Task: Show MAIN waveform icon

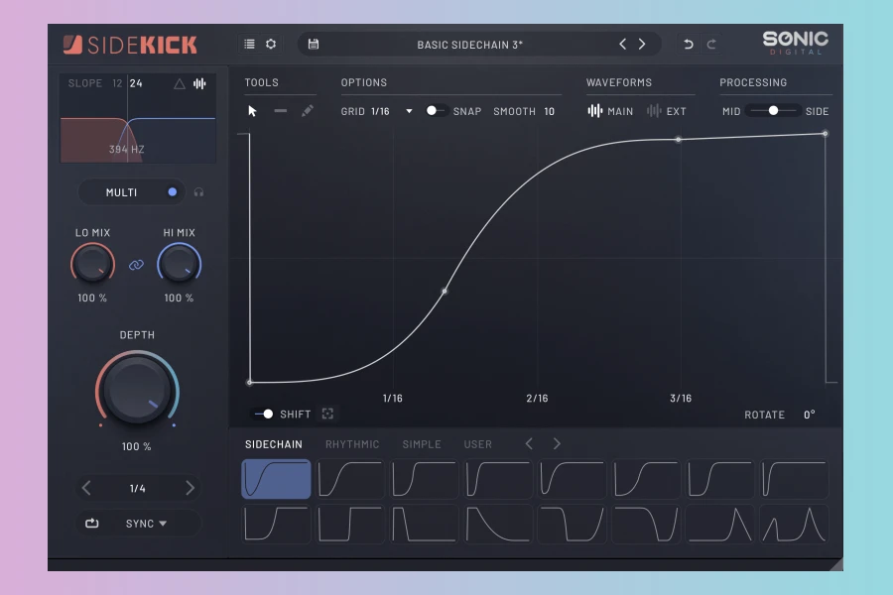Action: pyautogui.click(x=594, y=111)
